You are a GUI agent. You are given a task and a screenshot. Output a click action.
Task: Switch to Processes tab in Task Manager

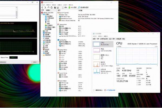click(x=94, y=39)
